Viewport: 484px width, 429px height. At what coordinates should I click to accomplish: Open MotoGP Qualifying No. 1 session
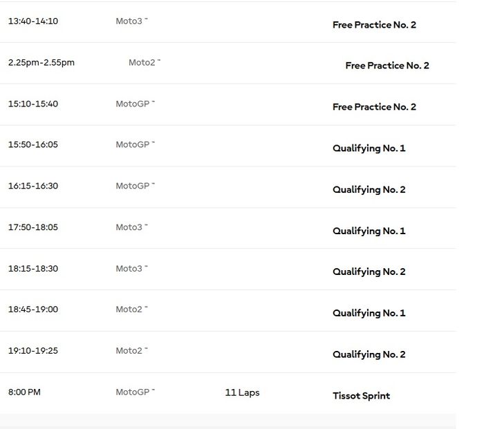pos(369,149)
